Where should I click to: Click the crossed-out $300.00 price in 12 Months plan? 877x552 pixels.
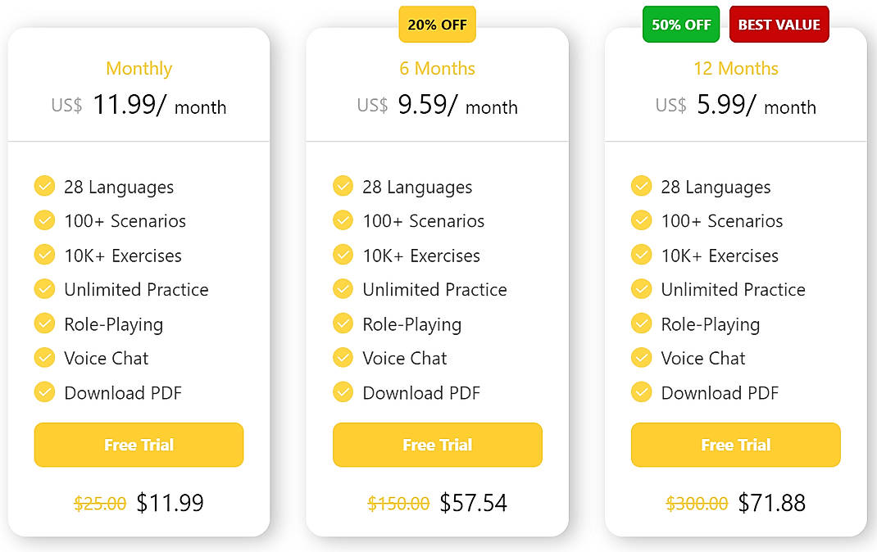coord(697,503)
